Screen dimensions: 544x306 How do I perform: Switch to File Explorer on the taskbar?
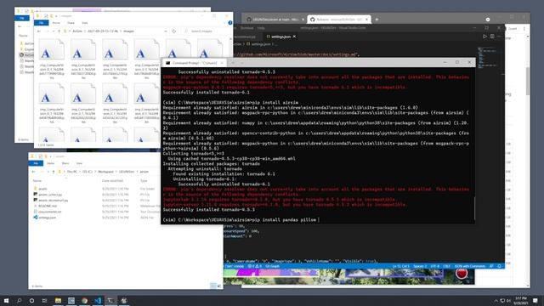tap(58, 300)
